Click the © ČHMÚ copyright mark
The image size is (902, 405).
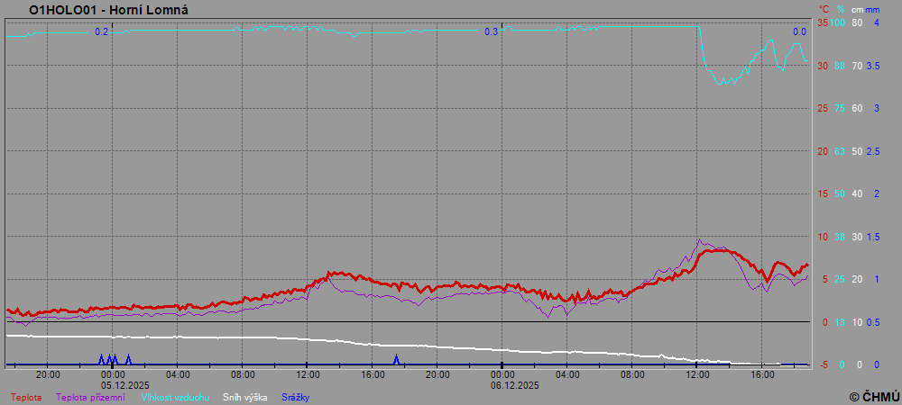[874, 396]
